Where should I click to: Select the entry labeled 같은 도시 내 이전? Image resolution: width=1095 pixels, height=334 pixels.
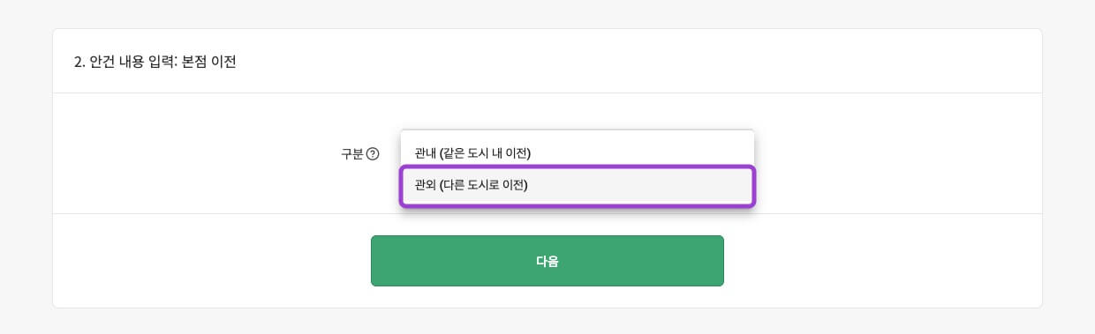pyautogui.click(x=578, y=152)
